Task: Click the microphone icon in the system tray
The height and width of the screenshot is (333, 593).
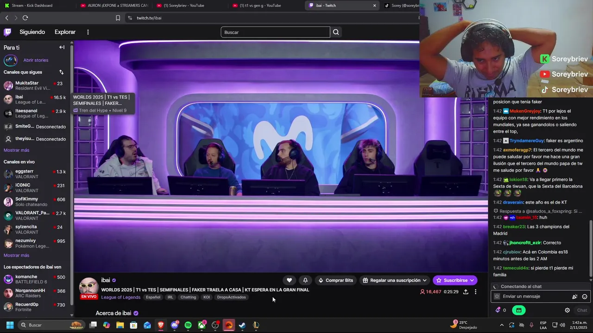Action: click(x=531, y=325)
